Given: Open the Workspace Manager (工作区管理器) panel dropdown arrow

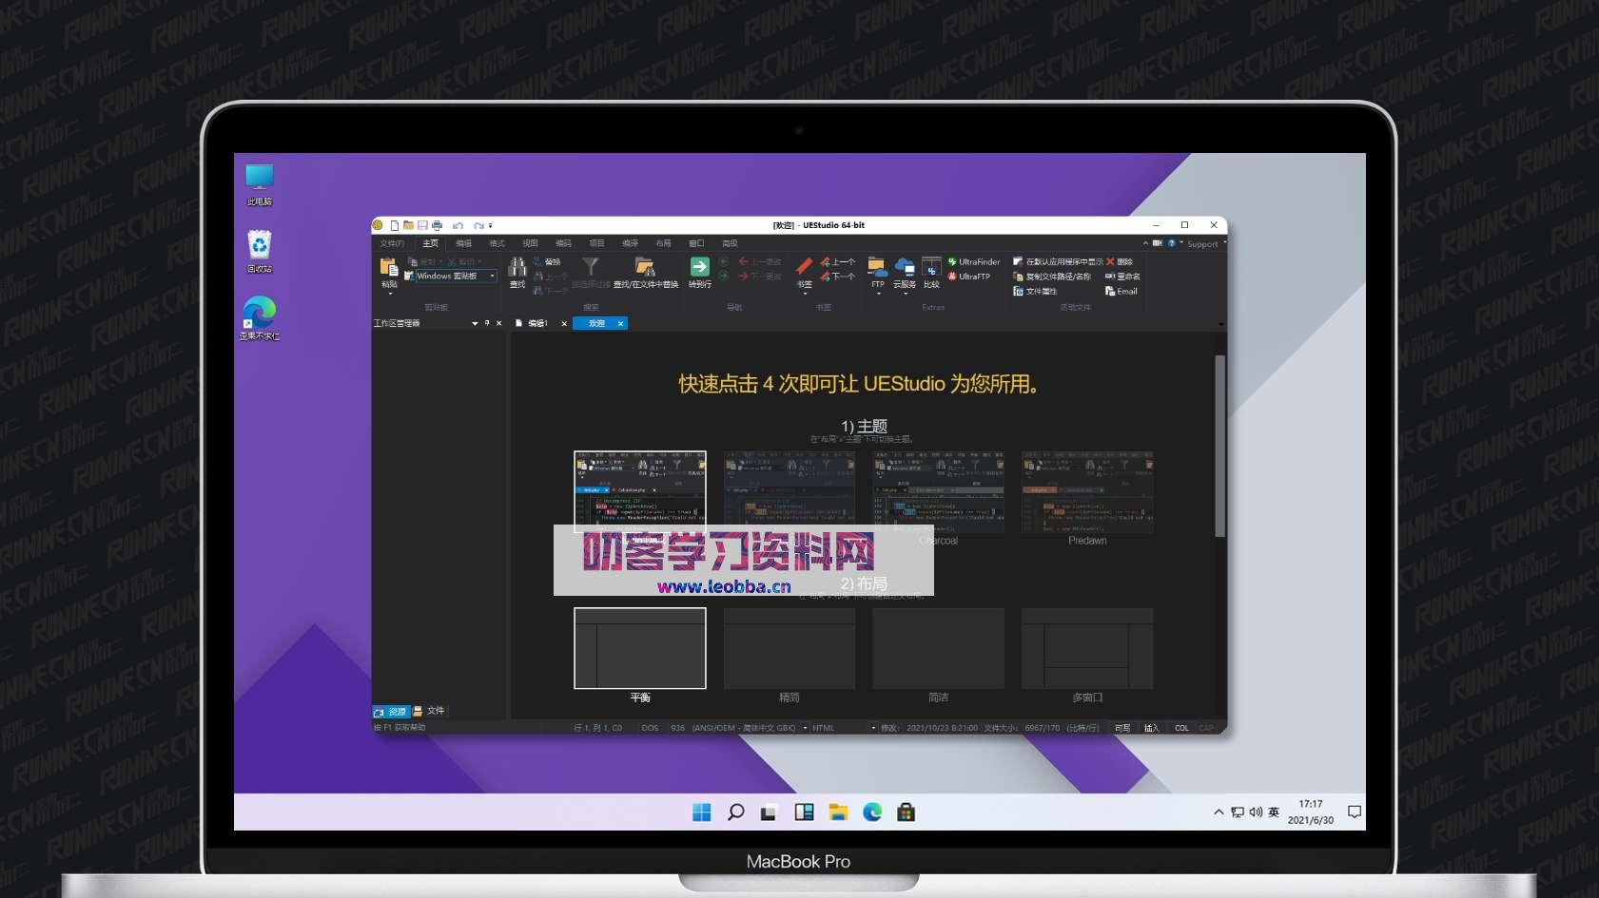Looking at the screenshot, I should point(475,324).
